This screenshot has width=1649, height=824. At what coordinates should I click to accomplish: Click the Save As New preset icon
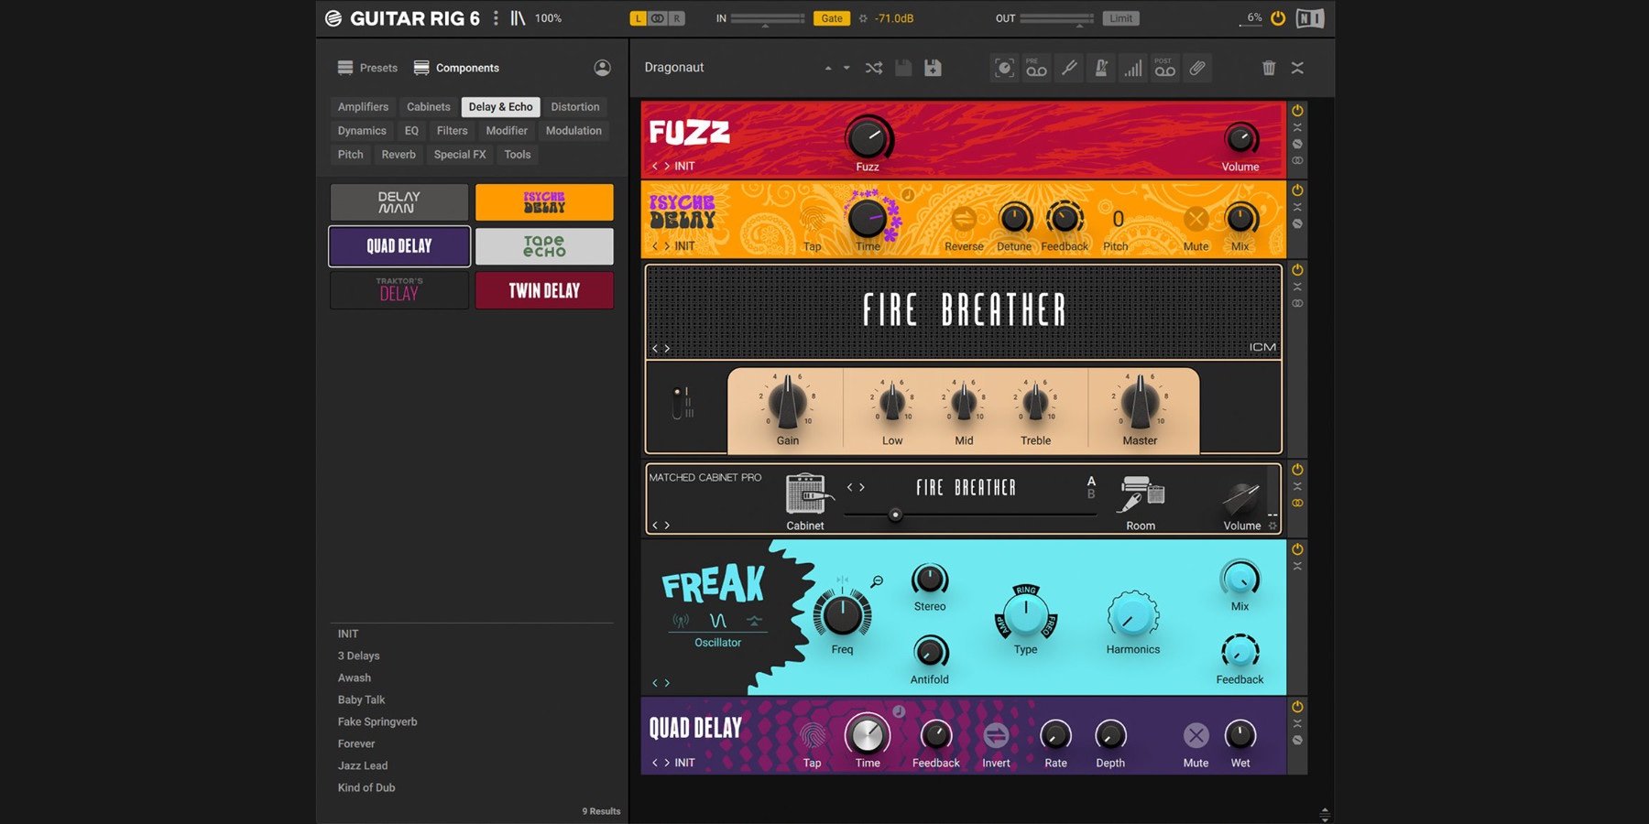(933, 68)
